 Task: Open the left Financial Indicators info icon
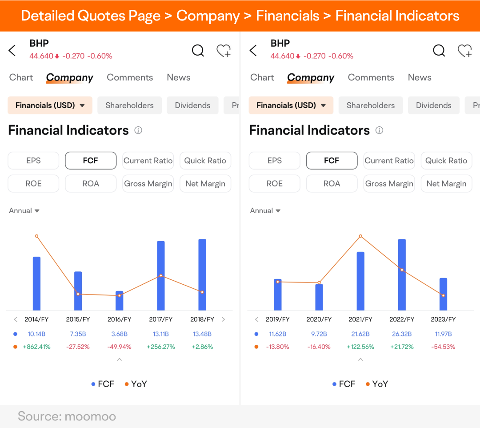(138, 130)
